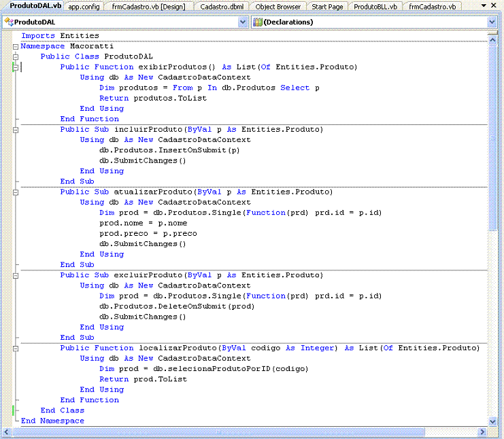Collapse the localizarProduto function
The width and height of the screenshot is (504, 439).
(x=16, y=349)
